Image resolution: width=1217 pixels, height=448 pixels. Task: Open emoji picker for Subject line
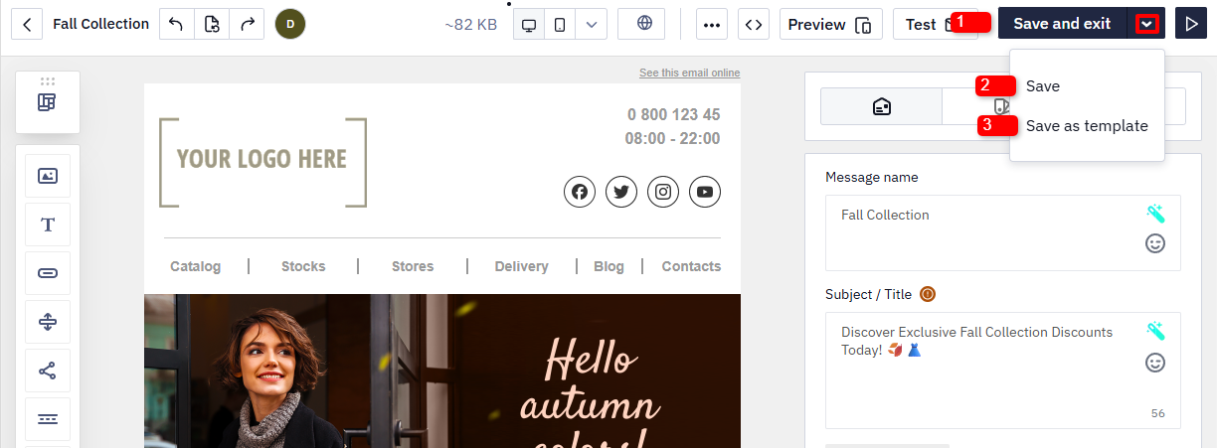click(1155, 363)
